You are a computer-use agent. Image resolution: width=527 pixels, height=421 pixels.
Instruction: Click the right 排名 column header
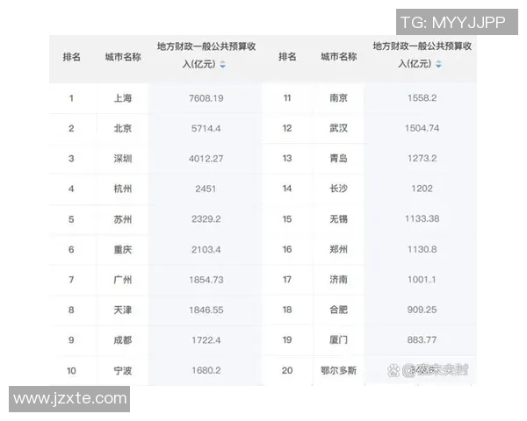point(287,57)
